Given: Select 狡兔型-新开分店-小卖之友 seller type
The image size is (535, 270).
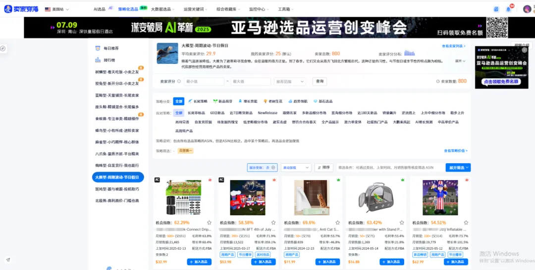Looking at the screenshot, I should 117,84.
